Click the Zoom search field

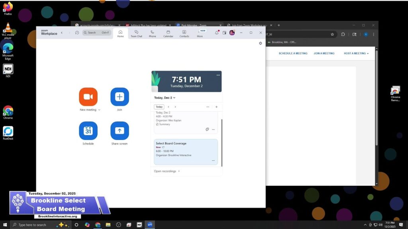point(96,33)
